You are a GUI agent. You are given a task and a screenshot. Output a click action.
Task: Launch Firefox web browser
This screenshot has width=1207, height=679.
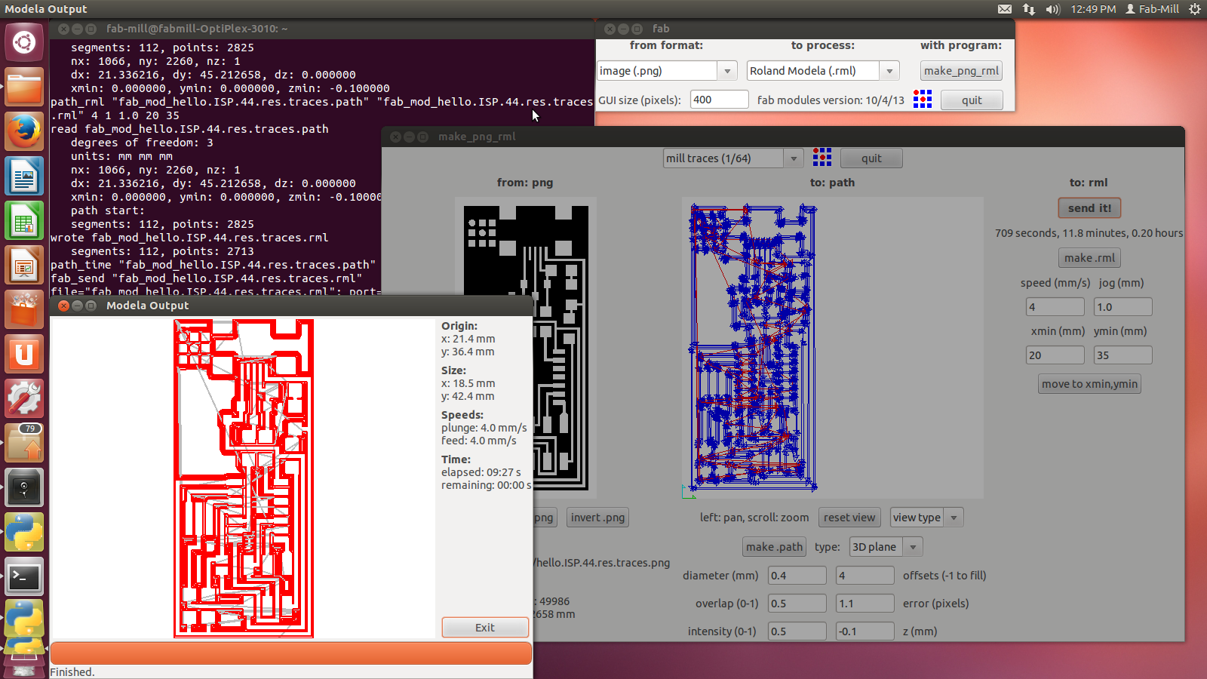tap(24, 132)
